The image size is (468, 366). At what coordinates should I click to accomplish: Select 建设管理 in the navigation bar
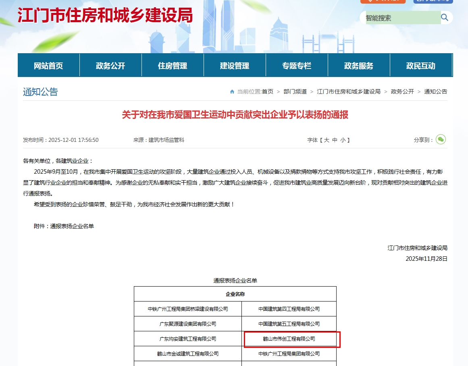pyautogui.click(x=235, y=66)
